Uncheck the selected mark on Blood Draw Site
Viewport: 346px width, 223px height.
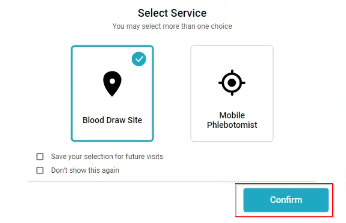tap(139, 59)
